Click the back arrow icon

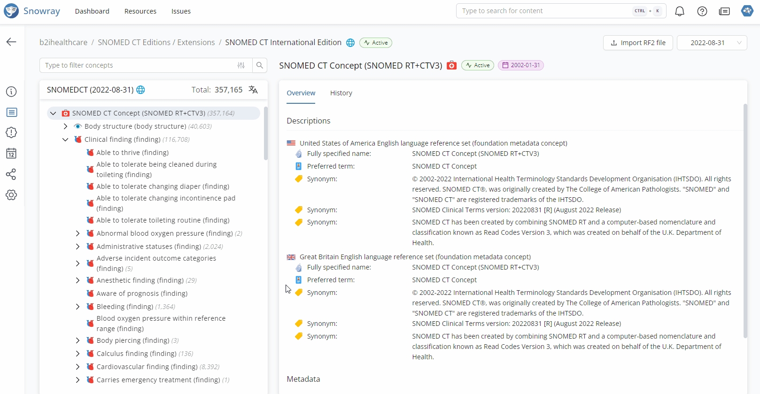pos(11,42)
